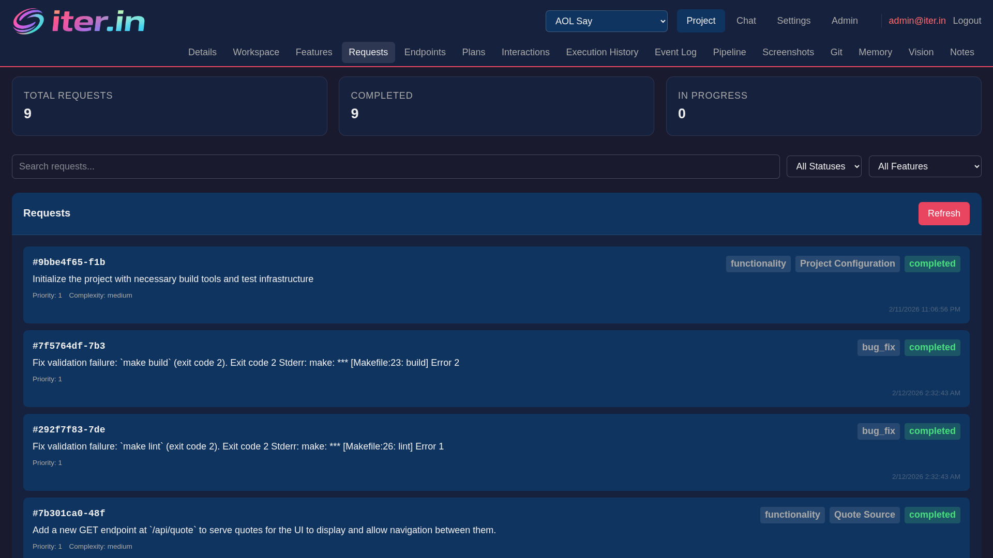Image resolution: width=993 pixels, height=558 pixels.
Task: Open the Screenshots tab
Action: (x=788, y=52)
